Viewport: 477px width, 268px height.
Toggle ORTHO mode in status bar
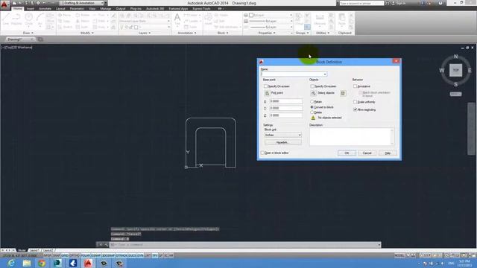click(74, 256)
